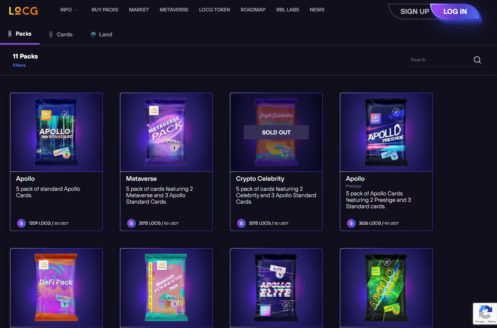Click the LOG IN button
Viewport: 497px width, 328px height.
coord(455,11)
